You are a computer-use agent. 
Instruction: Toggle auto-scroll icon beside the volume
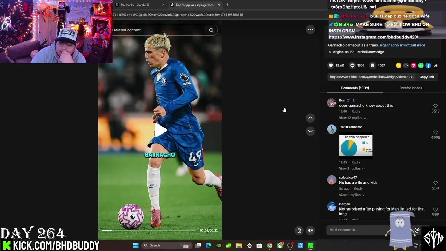(299, 230)
